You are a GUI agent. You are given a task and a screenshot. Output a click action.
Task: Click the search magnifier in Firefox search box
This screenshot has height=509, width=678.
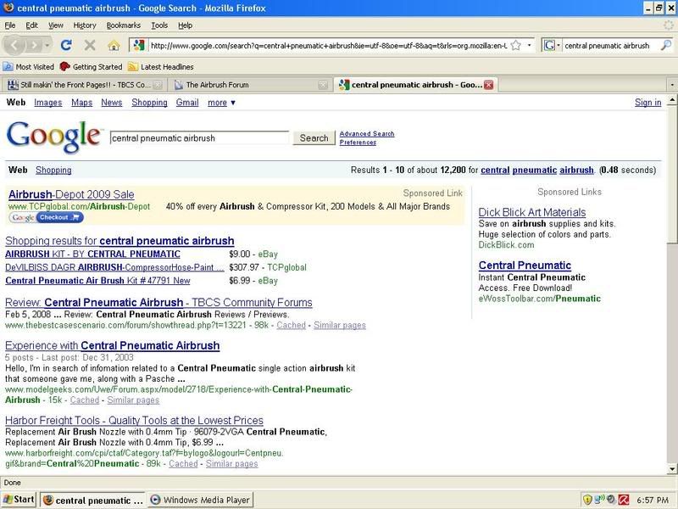(666, 45)
